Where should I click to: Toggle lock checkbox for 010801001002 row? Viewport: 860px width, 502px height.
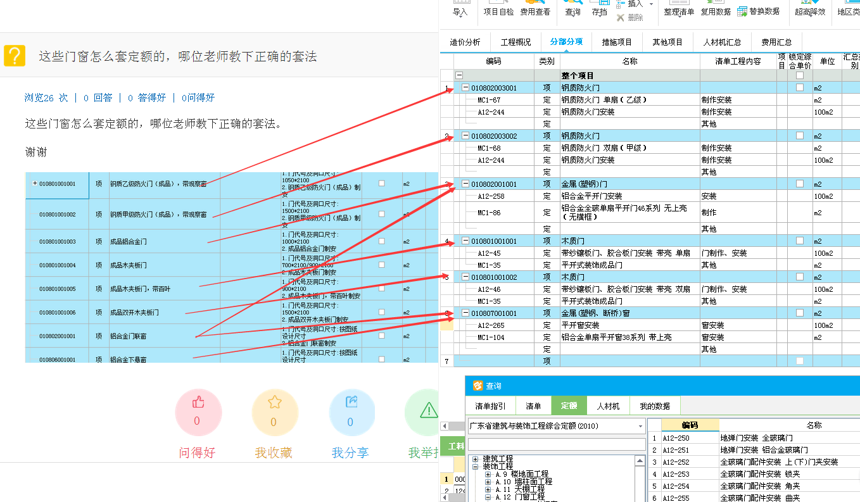tap(800, 277)
